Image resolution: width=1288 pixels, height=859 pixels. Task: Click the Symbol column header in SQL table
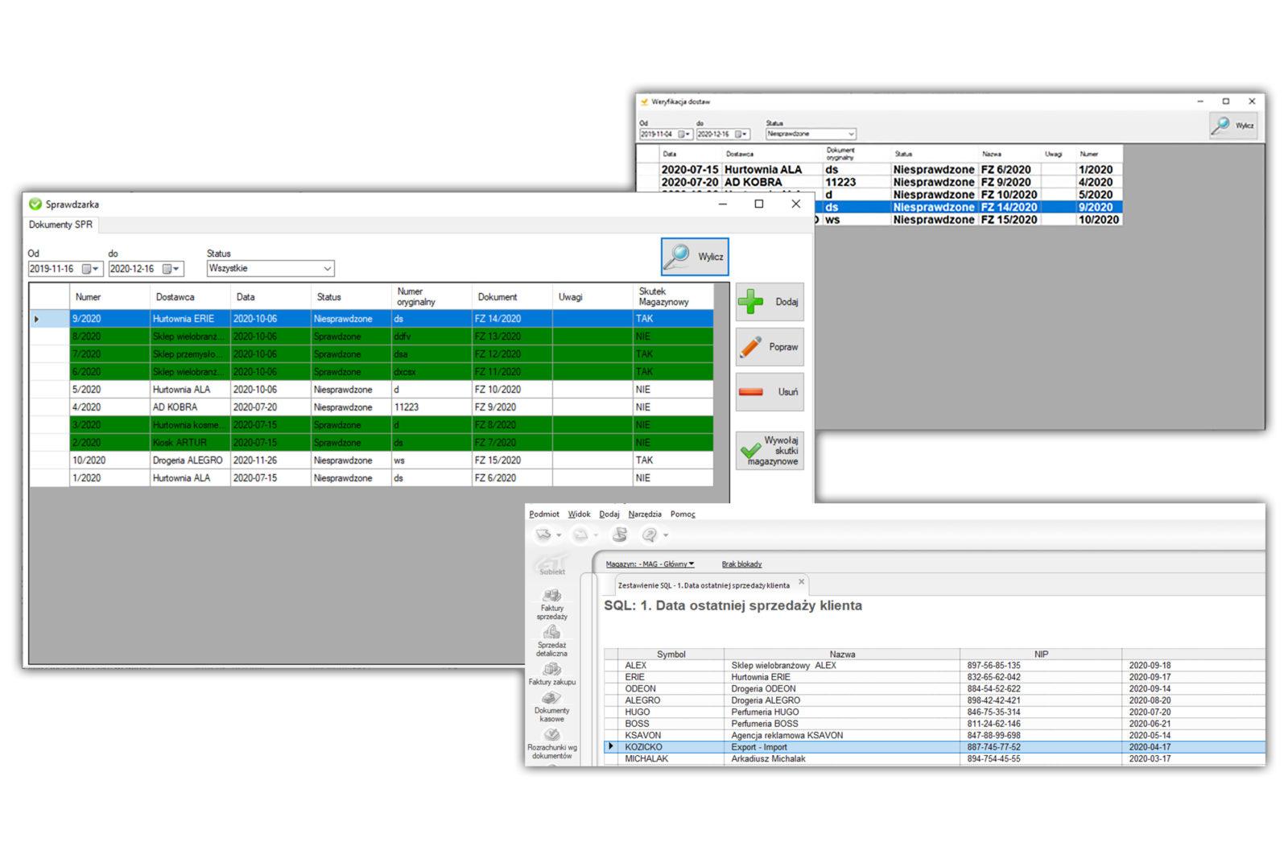[x=671, y=654]
